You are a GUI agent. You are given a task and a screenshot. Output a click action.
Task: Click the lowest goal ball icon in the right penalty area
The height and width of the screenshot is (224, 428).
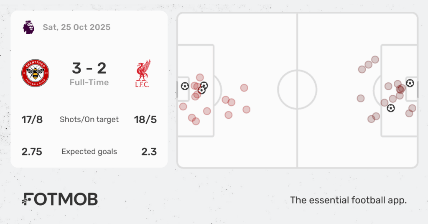[391, 108]
